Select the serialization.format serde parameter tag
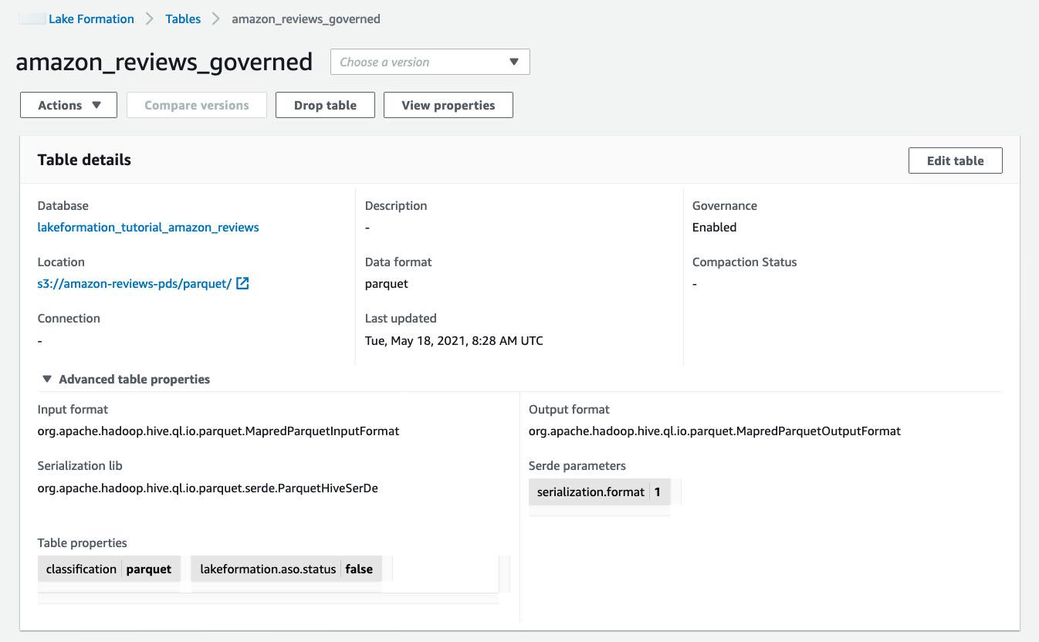This screenshot has height=642, width=1039. click(x=599, y=492)
